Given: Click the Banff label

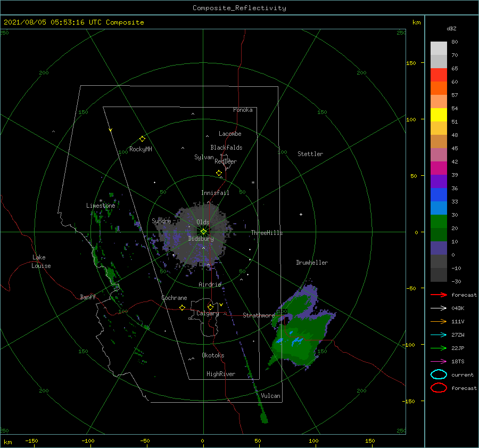Looking at the screenshot, I should [88, 297].
